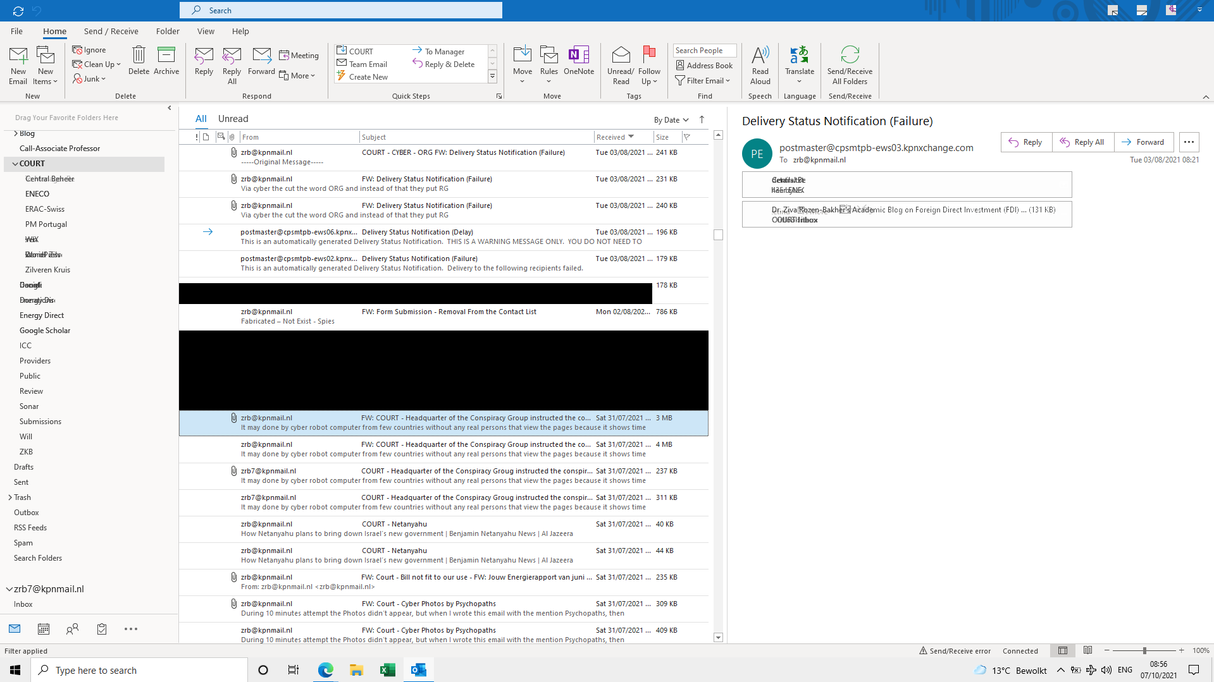Image resolution: width=1214 pixels, height=682 pixels.
Task: Open more actions ellipsis in reading pane
Action: point(1189,142)
